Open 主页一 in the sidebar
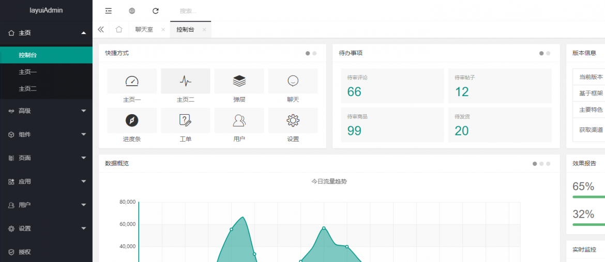The height and width of the screenshot is (262, 605). click(47, 72)
